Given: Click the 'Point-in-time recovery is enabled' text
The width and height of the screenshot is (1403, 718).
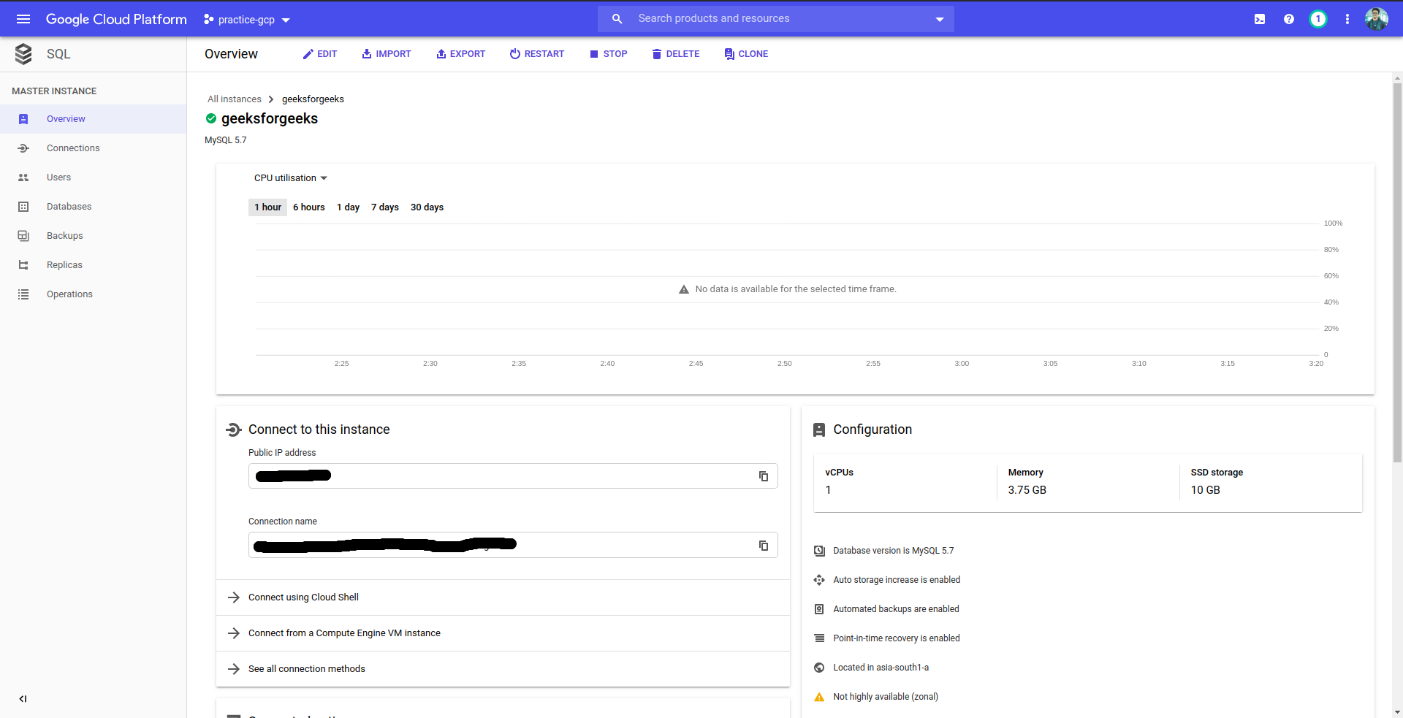Looking at the screenshot, I should (x=897, y=638).
